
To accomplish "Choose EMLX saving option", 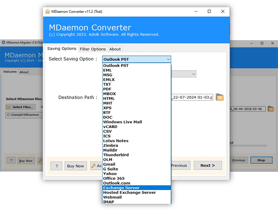I will (x=136, y=80).
